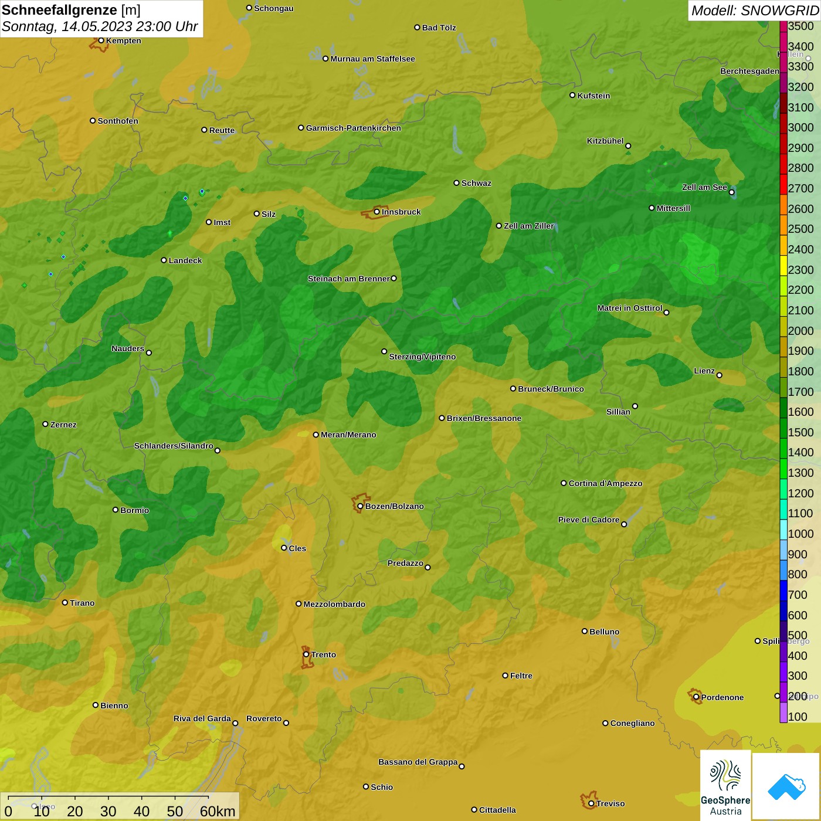
Task: Click the Sterzing/Vipiteno label
Action: tap(422, 357)
